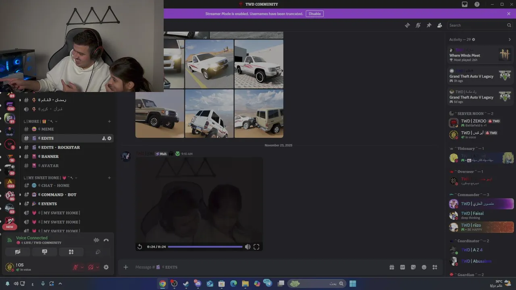Open the Threads icon in channel header
The height and width of the screenshot is (290, 516).
(407, 25)
